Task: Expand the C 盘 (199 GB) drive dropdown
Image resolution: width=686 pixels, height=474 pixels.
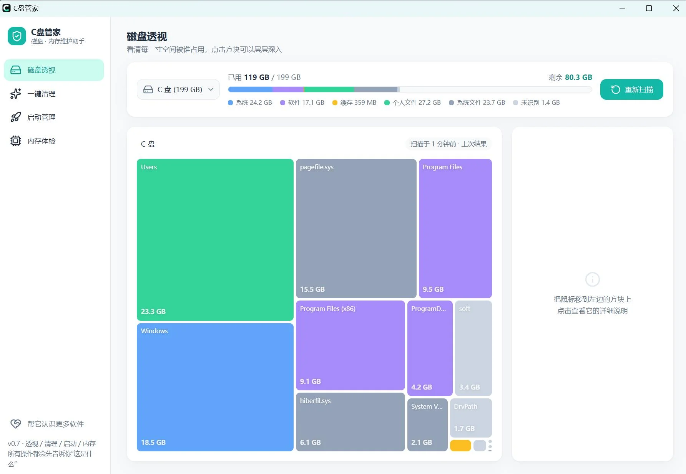Action: pyautogui.click(x=178, y=89)
